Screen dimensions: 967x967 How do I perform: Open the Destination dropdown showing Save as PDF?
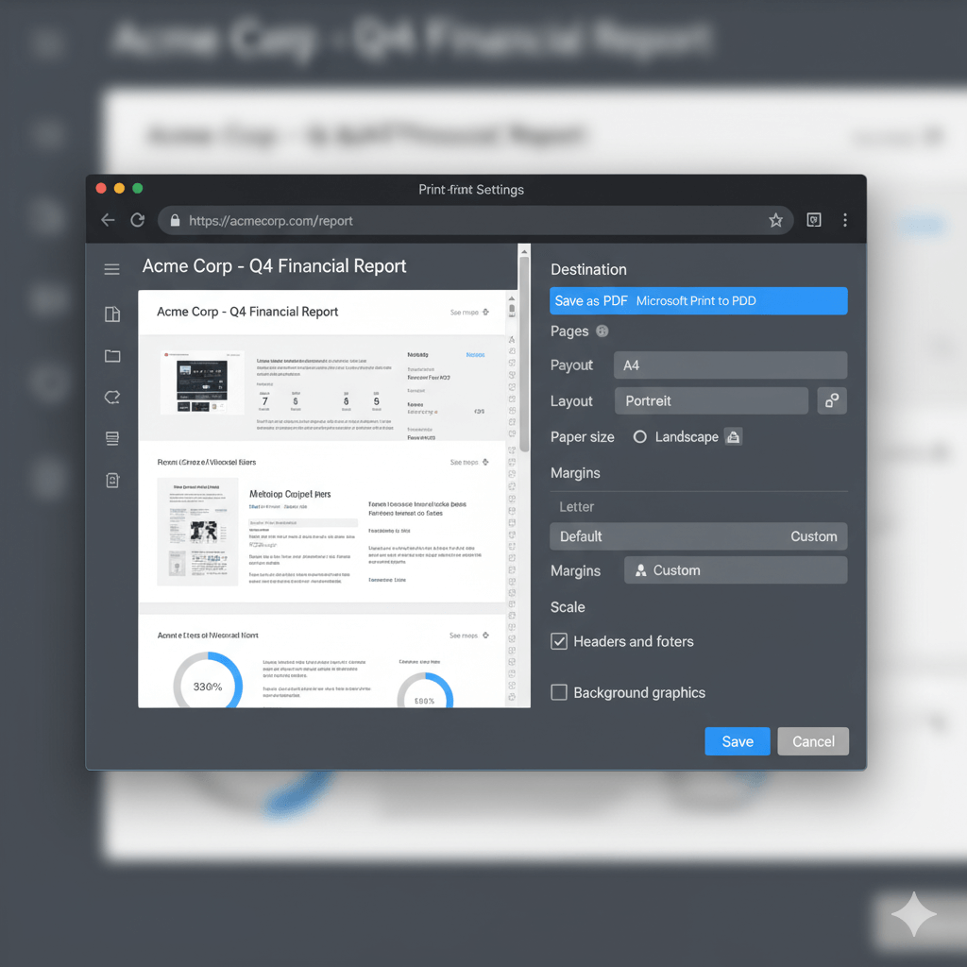(x=699, y=301)
